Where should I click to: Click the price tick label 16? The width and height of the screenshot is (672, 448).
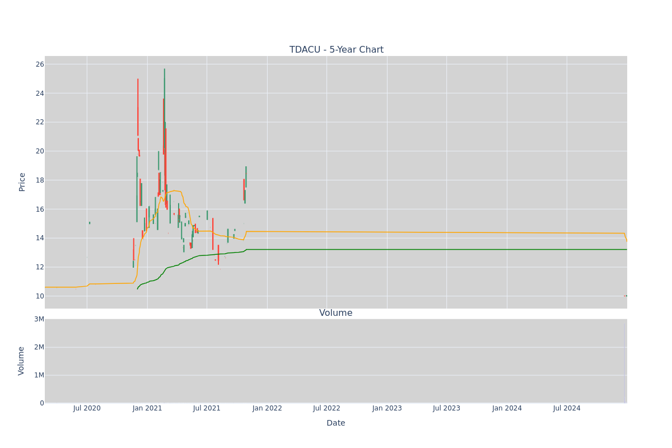point(40,209)
